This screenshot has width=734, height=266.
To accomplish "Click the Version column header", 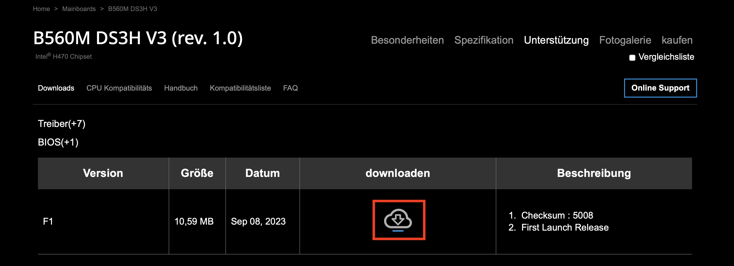I will click(x=103, y=173).
